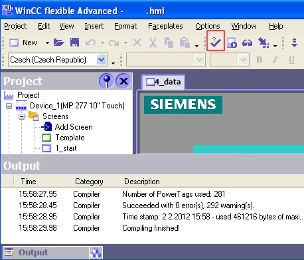Sort output by Description column
Screen dimensions: 304x260
coord(141,182)
